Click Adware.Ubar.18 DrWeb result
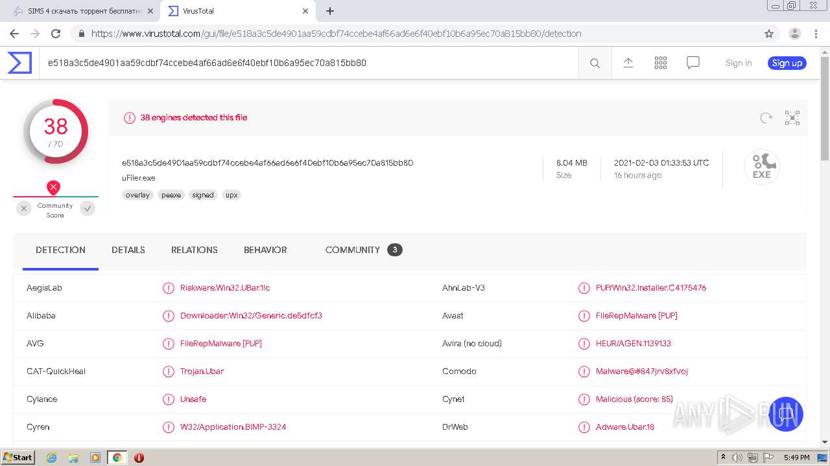The width and height of the screenshot is (830, 466). pos(625,427)
